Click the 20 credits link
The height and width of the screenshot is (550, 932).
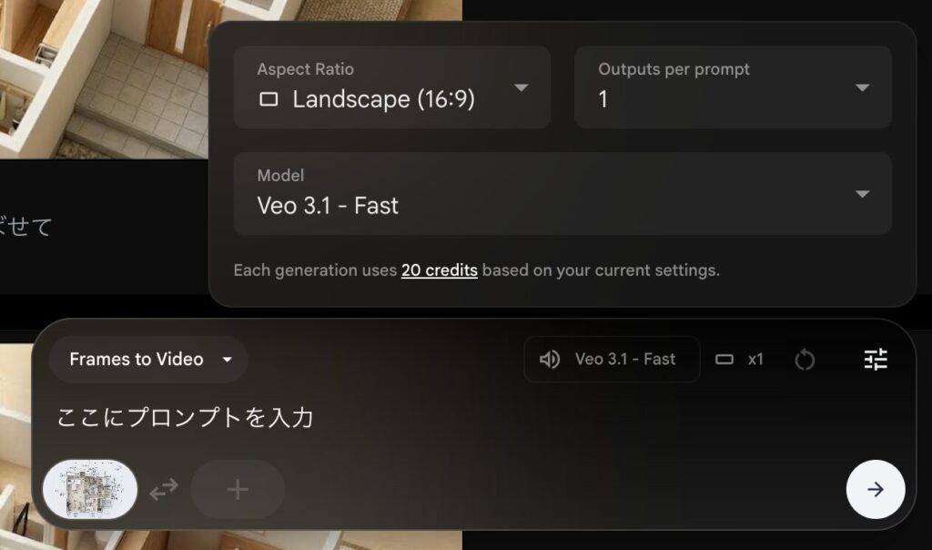pyautogui.click(x=440, y=270)
